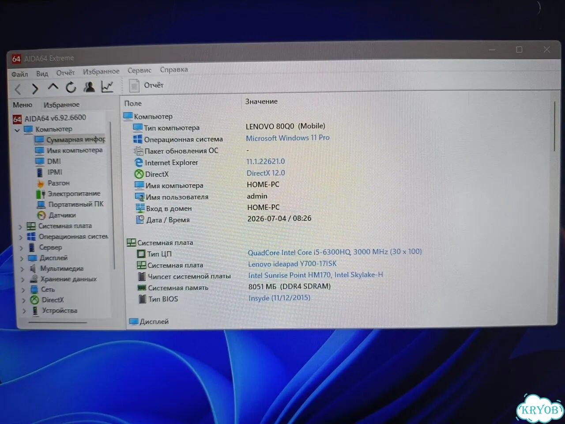Expand the DirectX tree node in the sidebar
This screenshot has width=565, height=424.
(x=23, y=301)
